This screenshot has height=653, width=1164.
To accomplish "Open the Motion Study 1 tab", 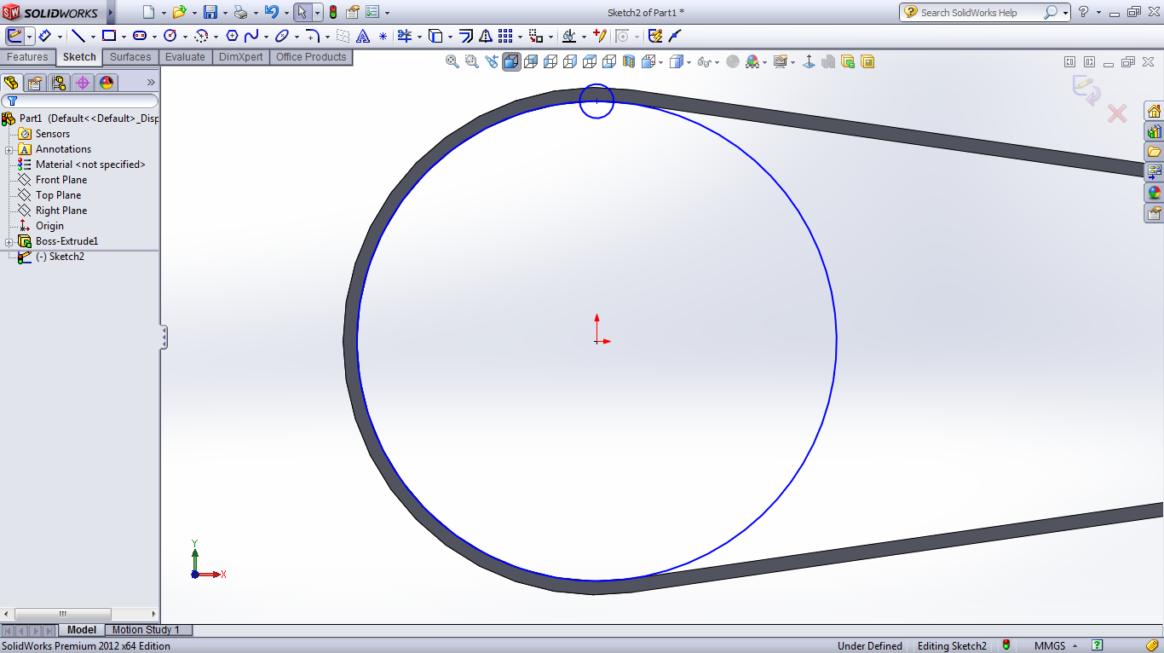I will click(146, 630).
